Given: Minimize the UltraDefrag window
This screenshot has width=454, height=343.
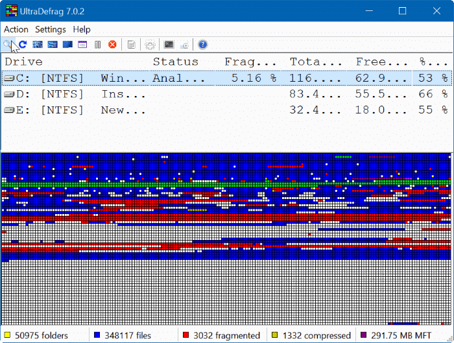Looking at the screenshot, I should (369, 11).
